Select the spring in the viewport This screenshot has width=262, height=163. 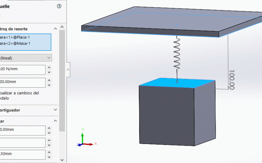tap(177, 53)
